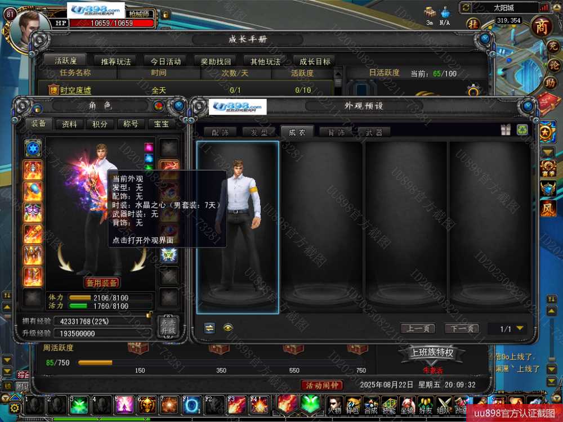Open the 商 shop round button

542,27
